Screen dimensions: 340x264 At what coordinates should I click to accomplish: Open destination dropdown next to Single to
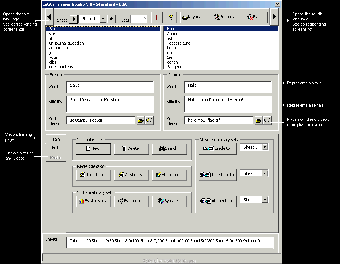click(265, 147)
